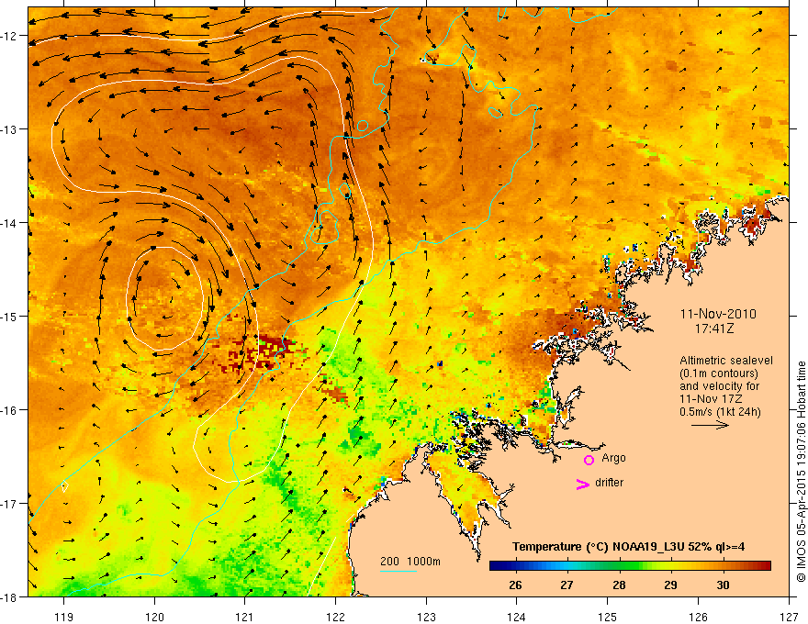The height and width of the screenshot is (624, 808).
Task: Click the magenta drifter arrowhead legend symbol
Action: click(x=583, y=484)
